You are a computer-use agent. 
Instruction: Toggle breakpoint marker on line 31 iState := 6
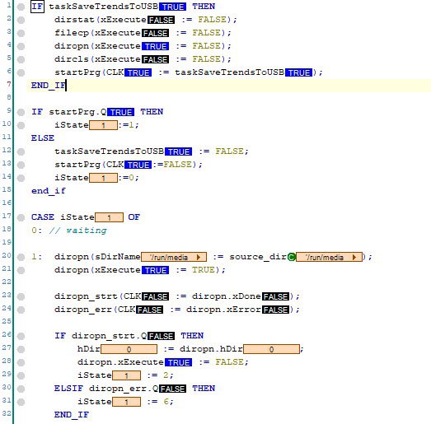click(x=21, y=403)
